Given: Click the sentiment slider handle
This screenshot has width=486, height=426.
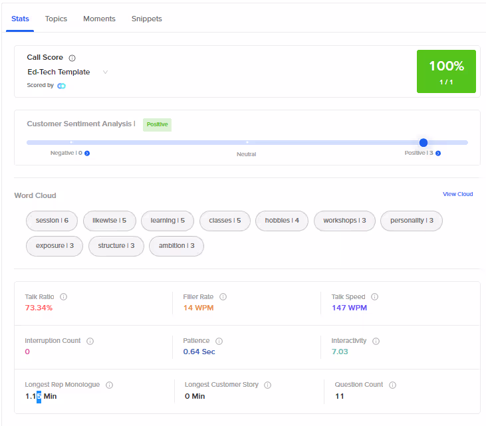Looking at the screenshot, I should pyautogui.click(x=423, y=142).
